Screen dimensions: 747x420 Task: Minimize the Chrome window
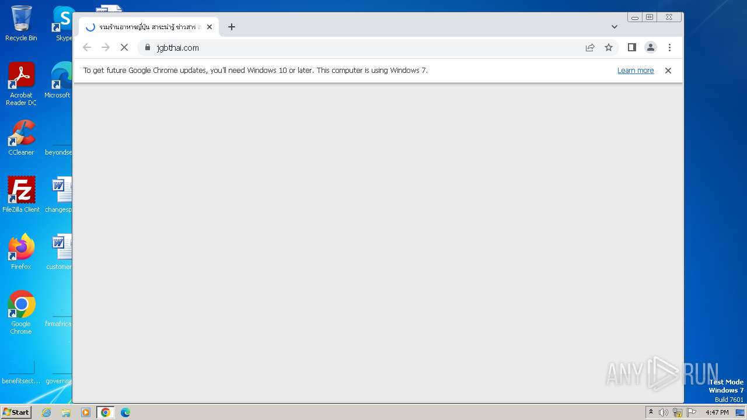[x=635, y=17]
